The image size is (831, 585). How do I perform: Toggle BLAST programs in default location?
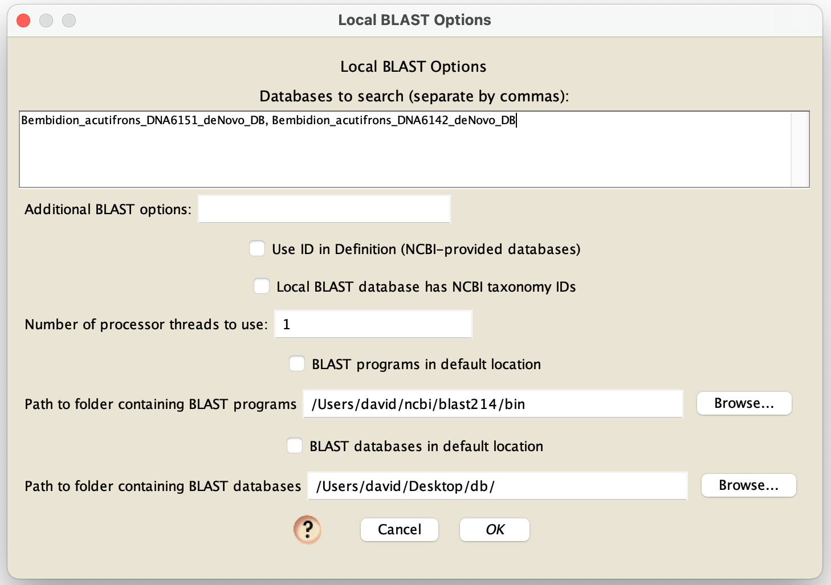coord(297,364)
